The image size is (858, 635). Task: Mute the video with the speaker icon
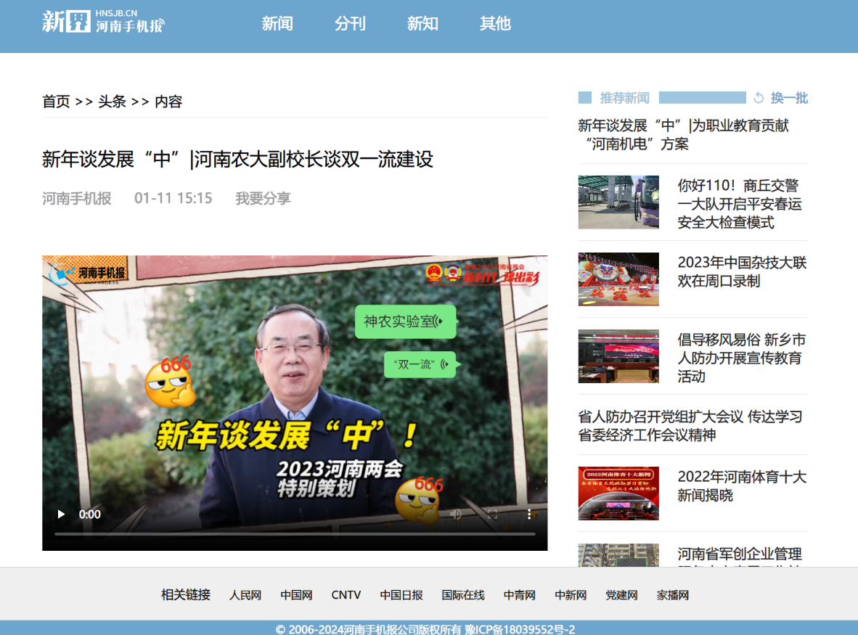point(456,515)
